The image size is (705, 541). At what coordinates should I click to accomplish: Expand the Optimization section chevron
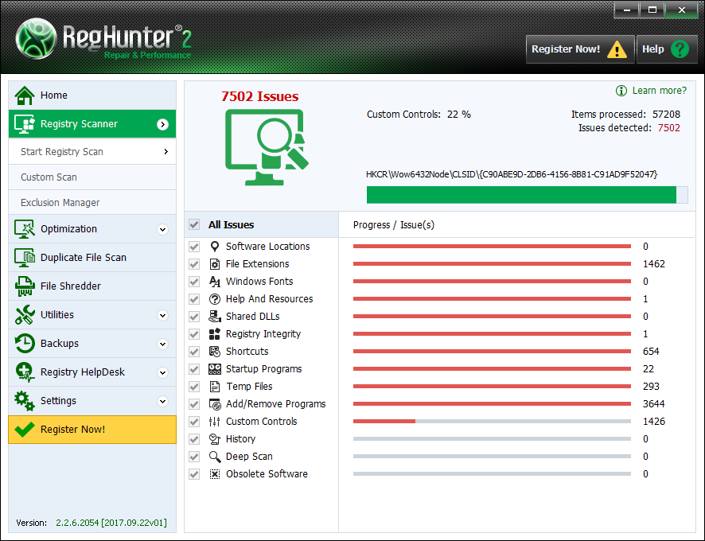(x=163, y=229)
